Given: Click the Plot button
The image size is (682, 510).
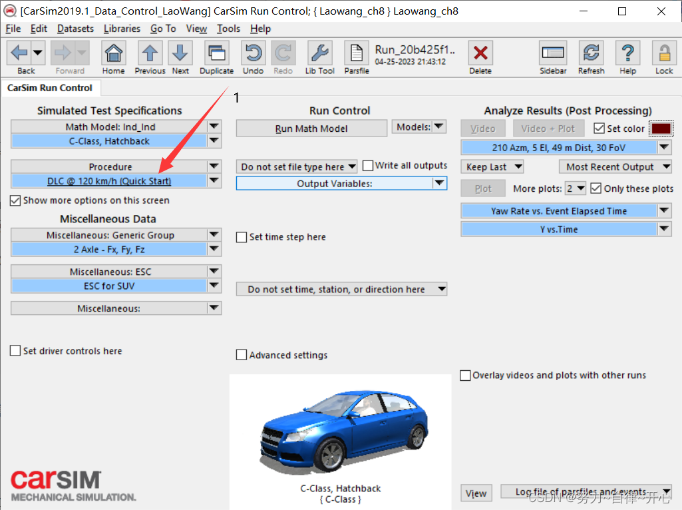Looking at the screenshot, I should [483, 188].
